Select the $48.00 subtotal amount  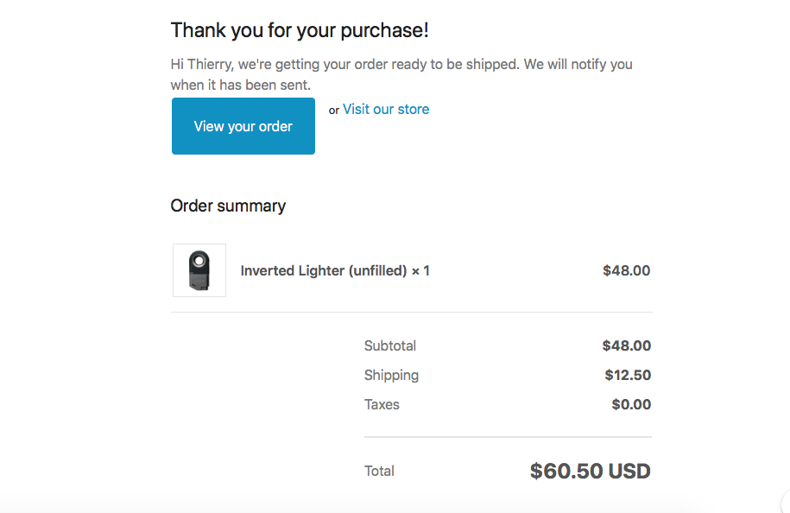626,345
